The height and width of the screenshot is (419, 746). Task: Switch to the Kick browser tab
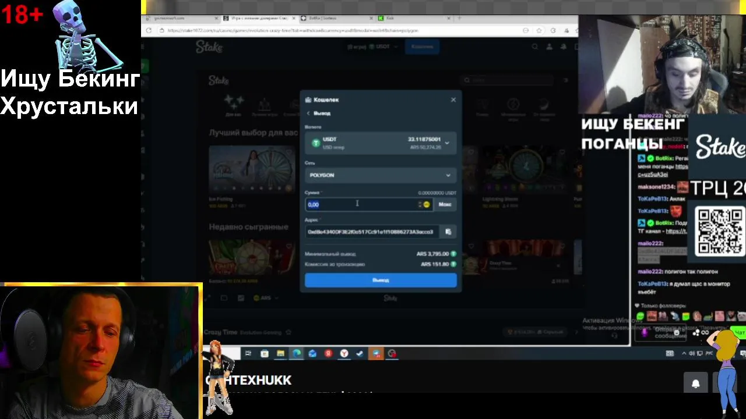click(414, 18)
